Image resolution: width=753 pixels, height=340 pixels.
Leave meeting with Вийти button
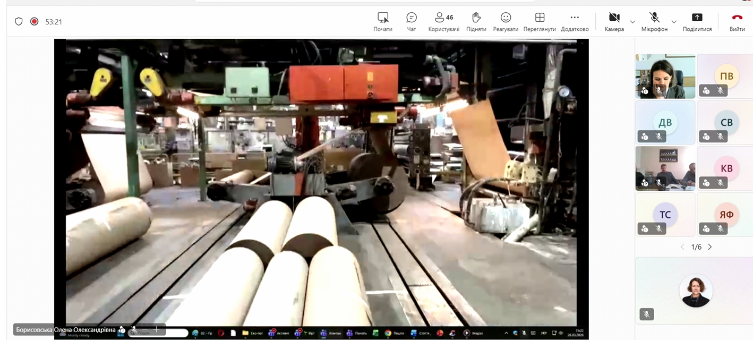(x=737, y=21)
